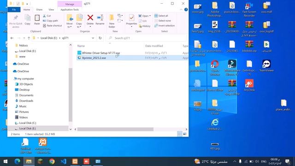Switch to large icons view button
The image size is (295, 166).
(x=185, y=134)
